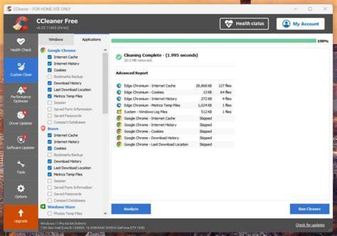This screenshot has width=337, height=236.
Task: Click the Windows Store icon in tree
Action: pyautogui.click(x=43, y=207)
